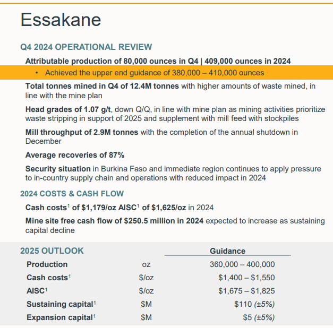Click the 2024 Costs & Cash Flow heading
333x328 pixels.
72,194
